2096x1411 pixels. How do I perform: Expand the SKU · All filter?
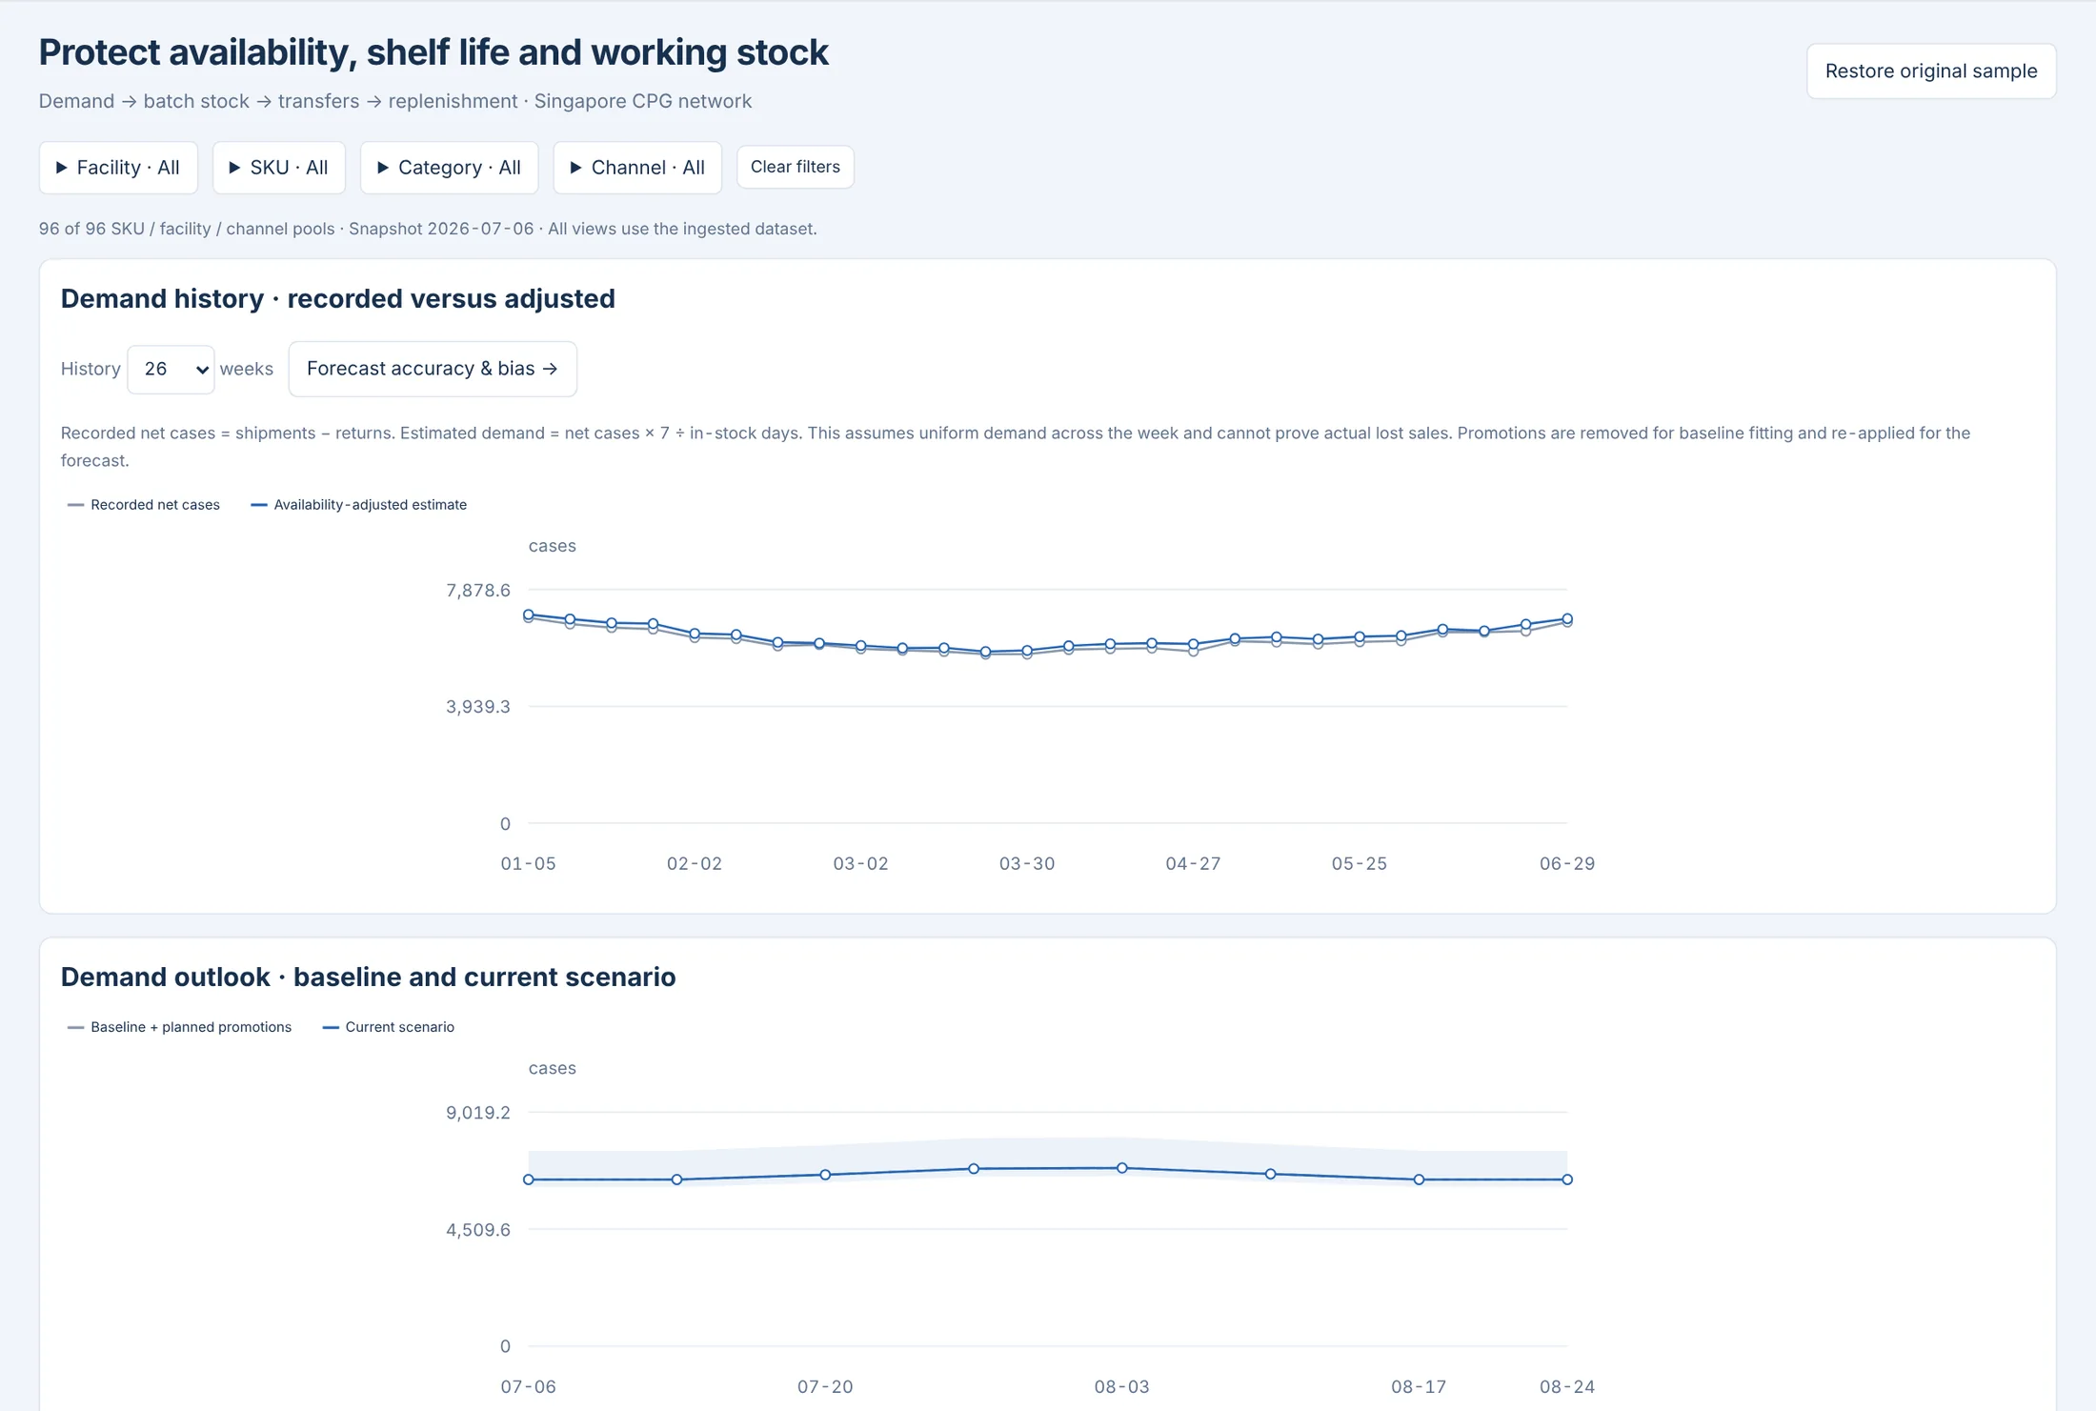pos(278,168)
